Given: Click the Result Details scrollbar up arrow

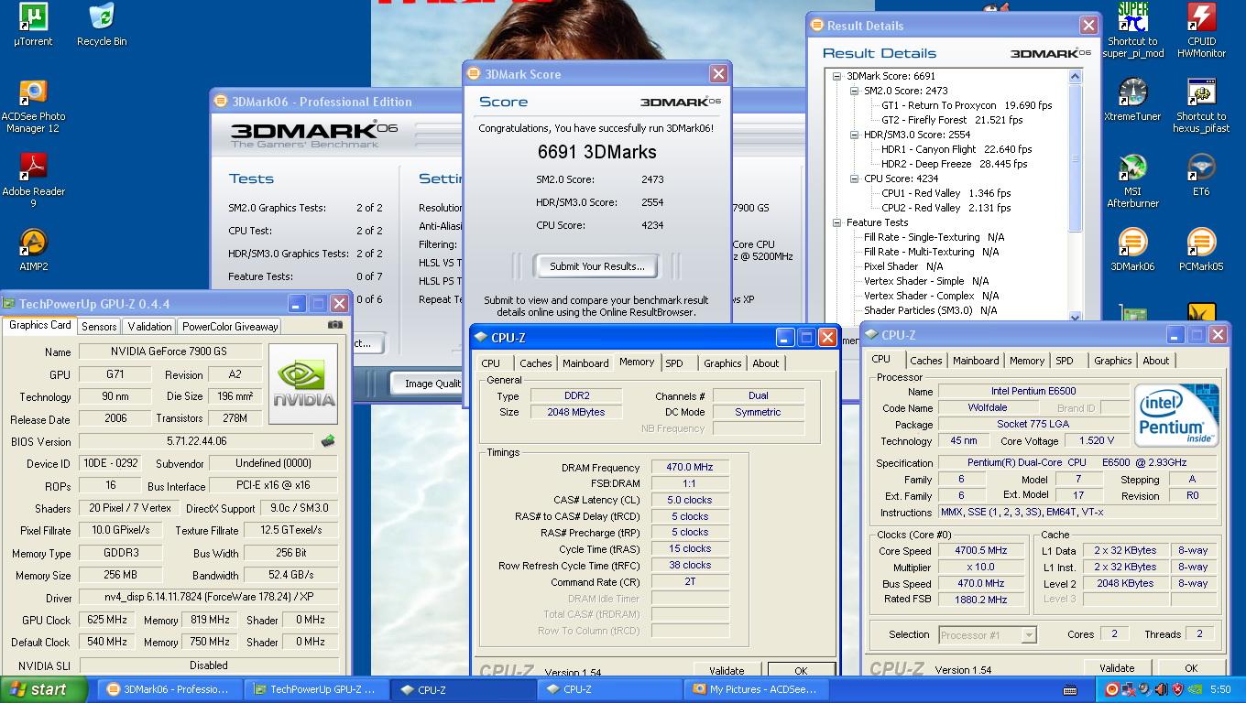Looking at the screenshot, I should (1077, 79).
